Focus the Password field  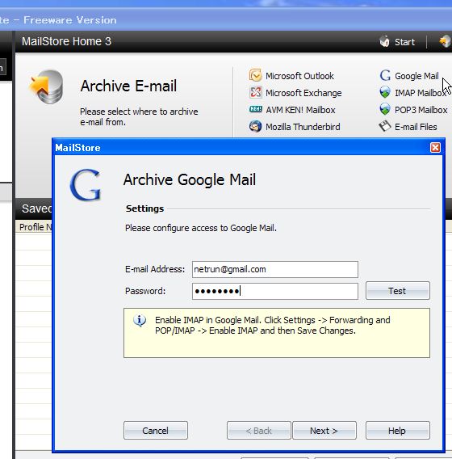point(274,291)
